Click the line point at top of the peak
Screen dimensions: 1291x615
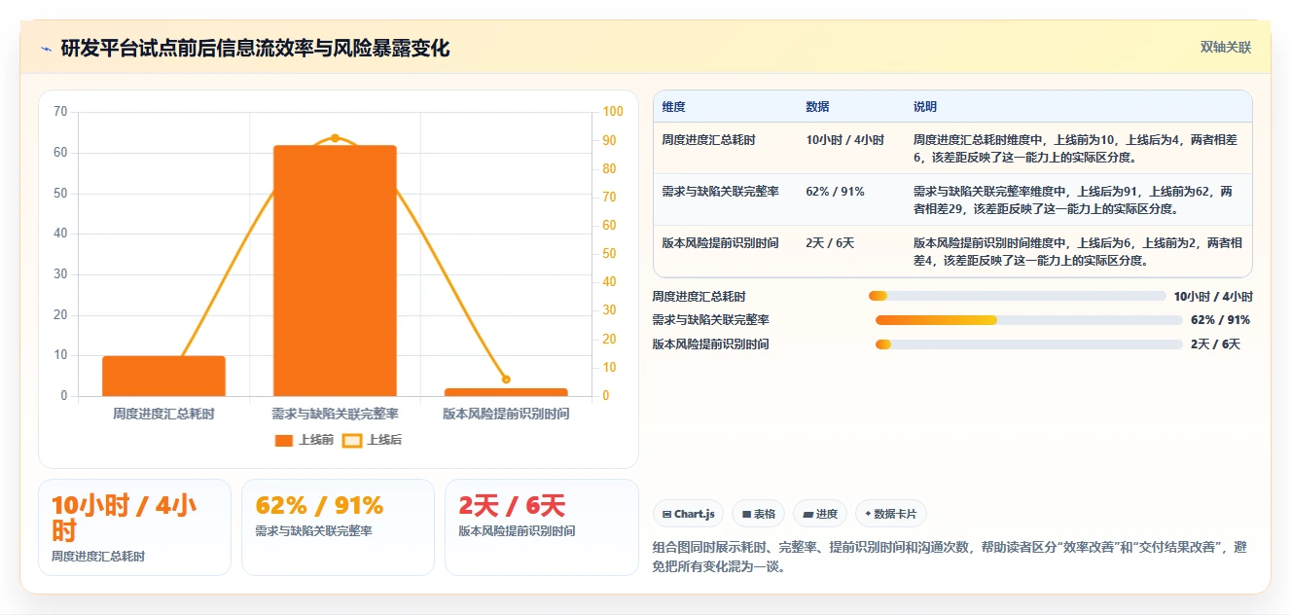pyautogui.click(x=335, y=138)
